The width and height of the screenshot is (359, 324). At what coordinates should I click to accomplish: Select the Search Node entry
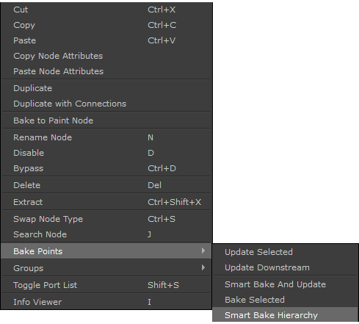coord(106,234)
